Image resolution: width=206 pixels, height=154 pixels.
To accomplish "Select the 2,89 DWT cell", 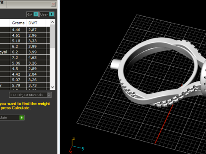I will [x=36, y=68].
